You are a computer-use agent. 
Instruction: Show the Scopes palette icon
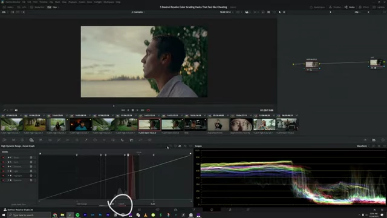[x=374, y=140]
